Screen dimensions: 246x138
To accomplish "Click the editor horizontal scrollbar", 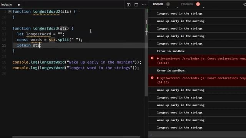I will (x=76, y=137).
